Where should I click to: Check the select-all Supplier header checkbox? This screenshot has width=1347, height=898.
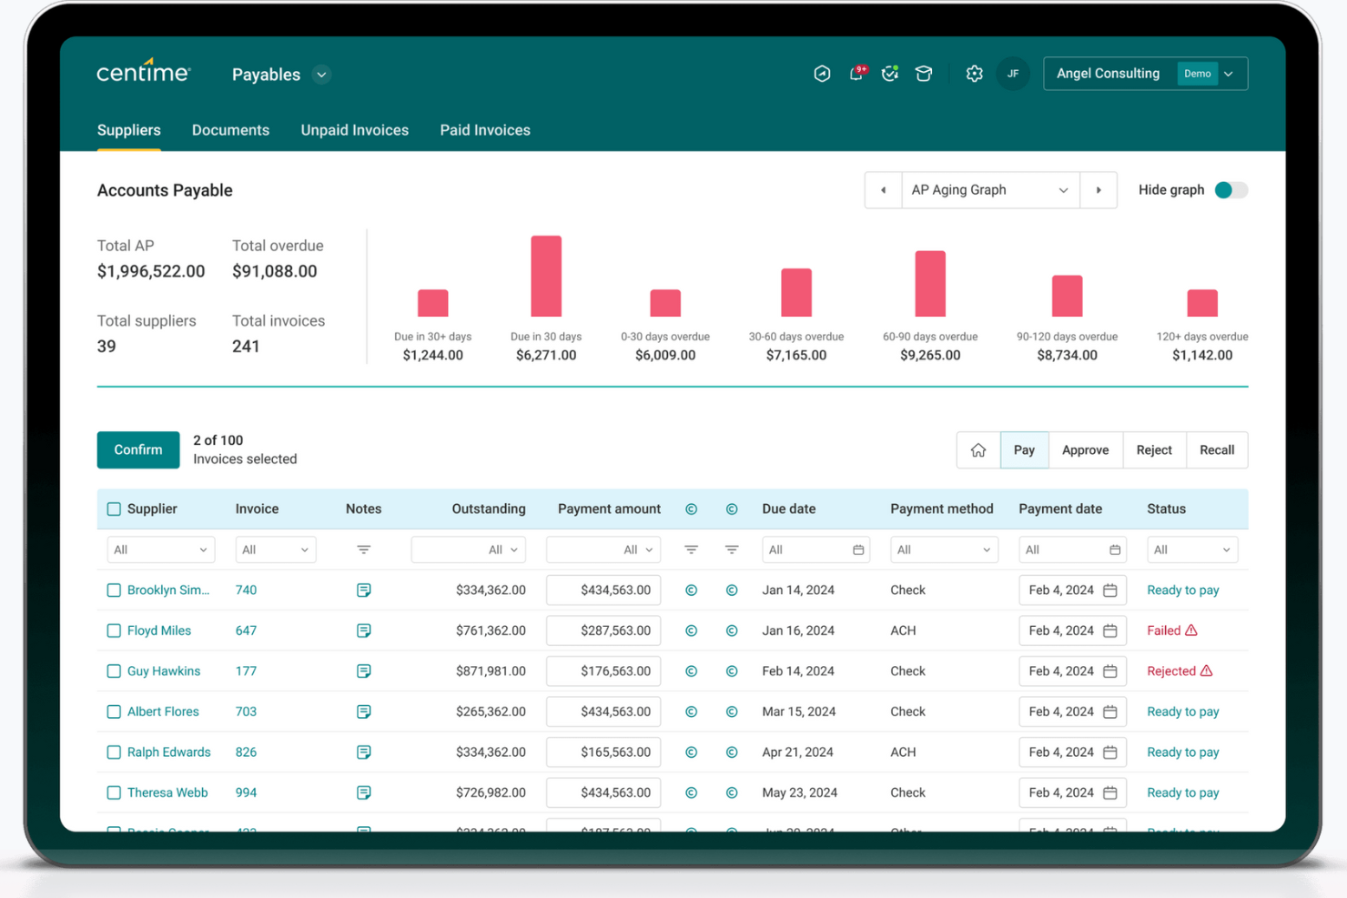114,510
